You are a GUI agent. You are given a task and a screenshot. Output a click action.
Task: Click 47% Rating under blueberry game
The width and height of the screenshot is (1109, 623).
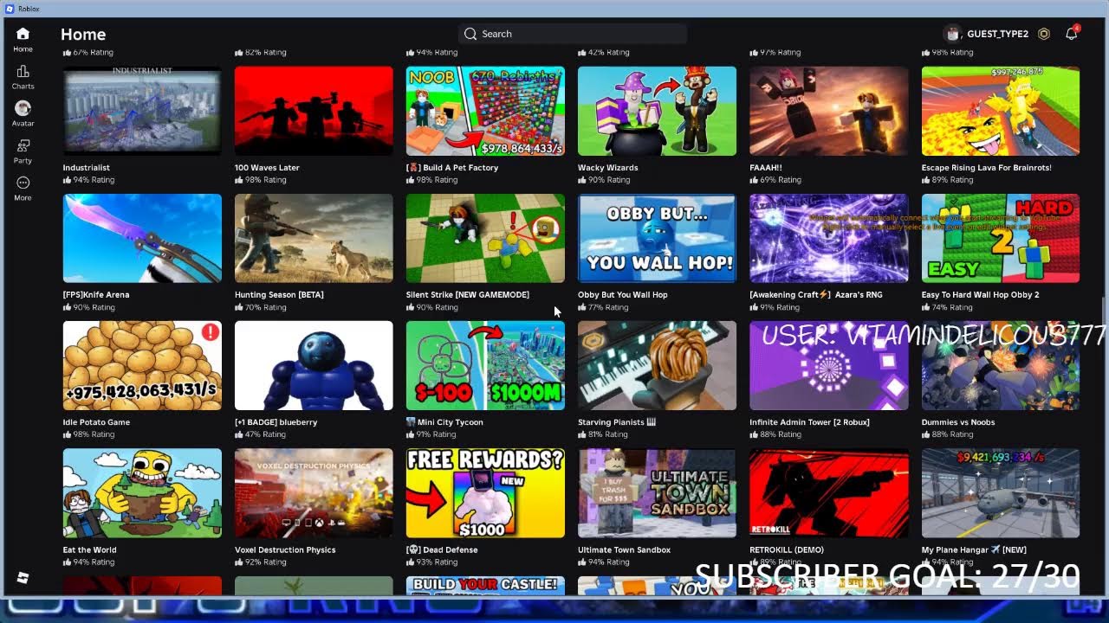[261, 434]
